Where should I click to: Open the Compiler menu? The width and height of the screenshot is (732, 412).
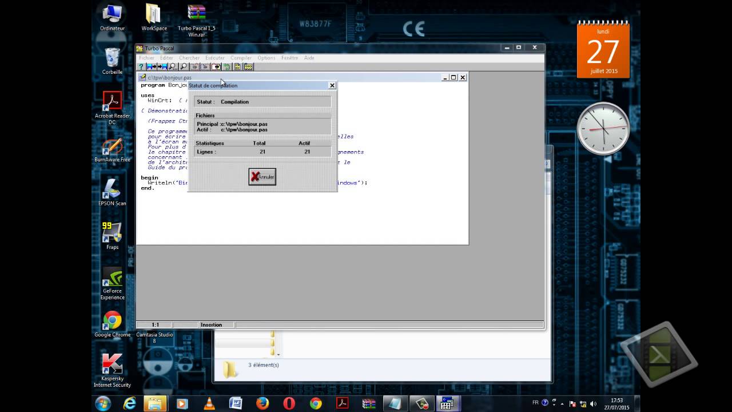point(241,58)
